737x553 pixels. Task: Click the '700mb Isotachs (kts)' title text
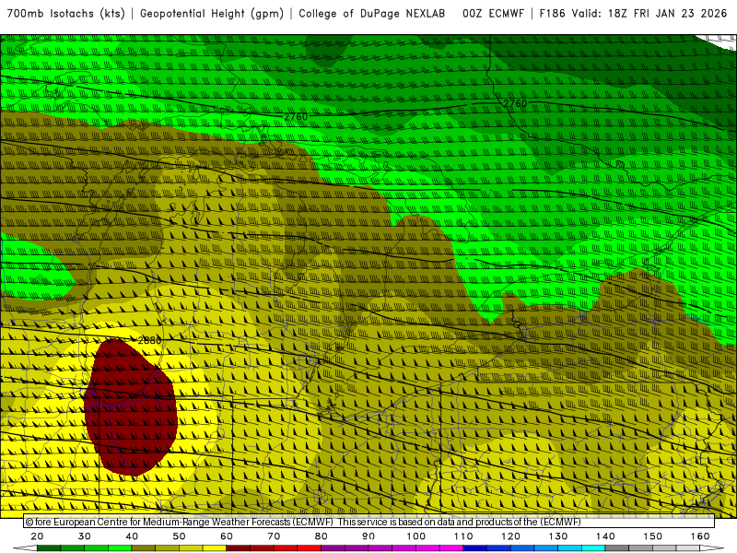(65, 14)
